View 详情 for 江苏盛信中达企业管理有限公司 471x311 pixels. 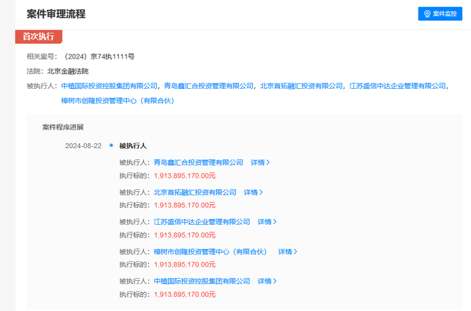(267, 221)
